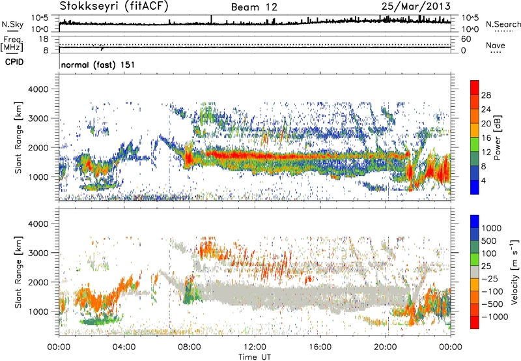
Task: Click the 'Beam 12' label
Action: 254,7
